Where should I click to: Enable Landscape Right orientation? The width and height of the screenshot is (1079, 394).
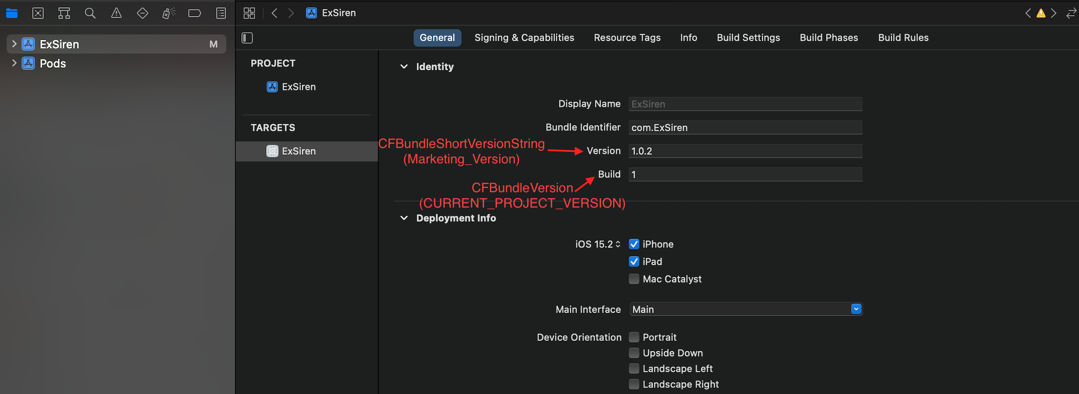point(634,384)
